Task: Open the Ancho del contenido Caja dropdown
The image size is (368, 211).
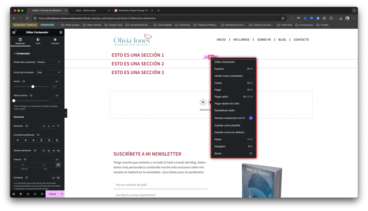Action: (x=49, y=72)
